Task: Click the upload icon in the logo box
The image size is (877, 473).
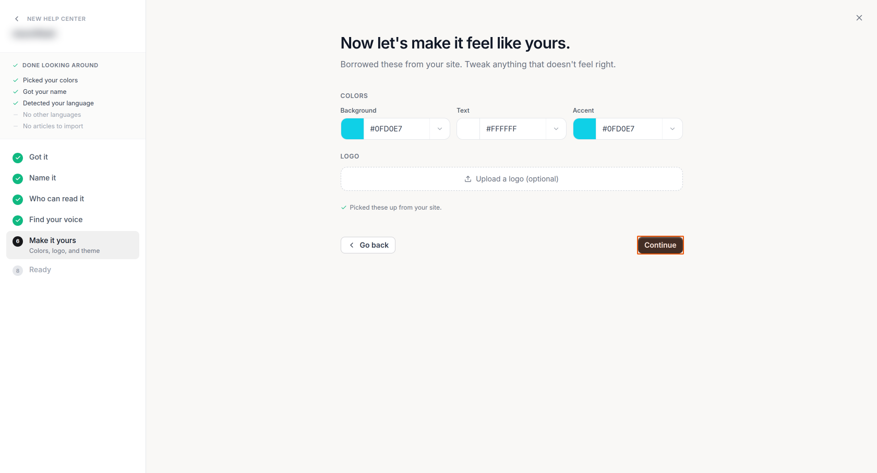Action: [x=468, y=179]
